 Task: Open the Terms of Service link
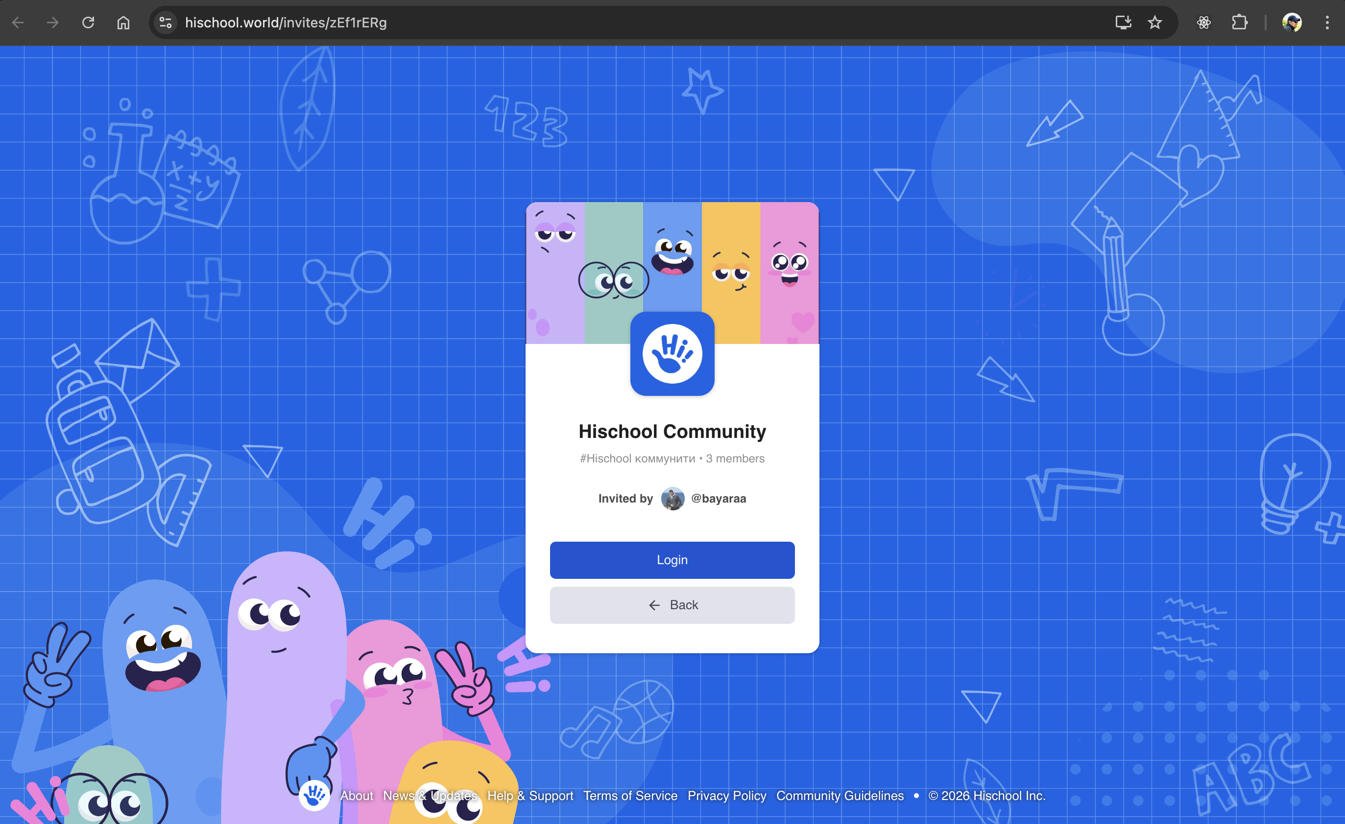pos(630,796)
